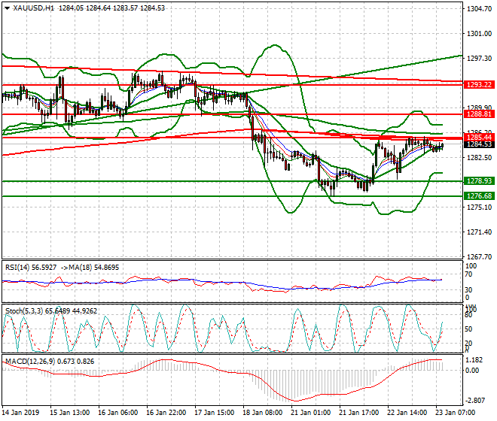Image resolution: width=497 pixels, height=421 pixels.
Task: Click the 1282.50 price scale value
Action: pyautogui.click(x=479, y=158)
